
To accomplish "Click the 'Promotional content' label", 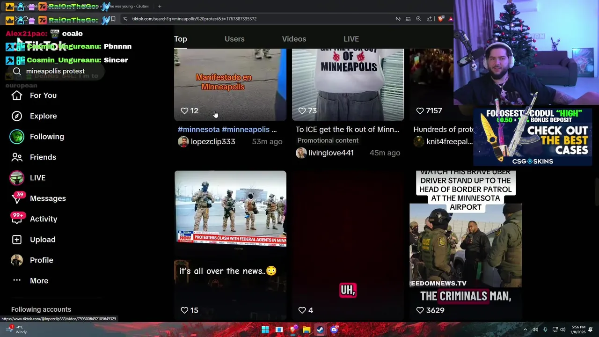I will click(328, 140).
